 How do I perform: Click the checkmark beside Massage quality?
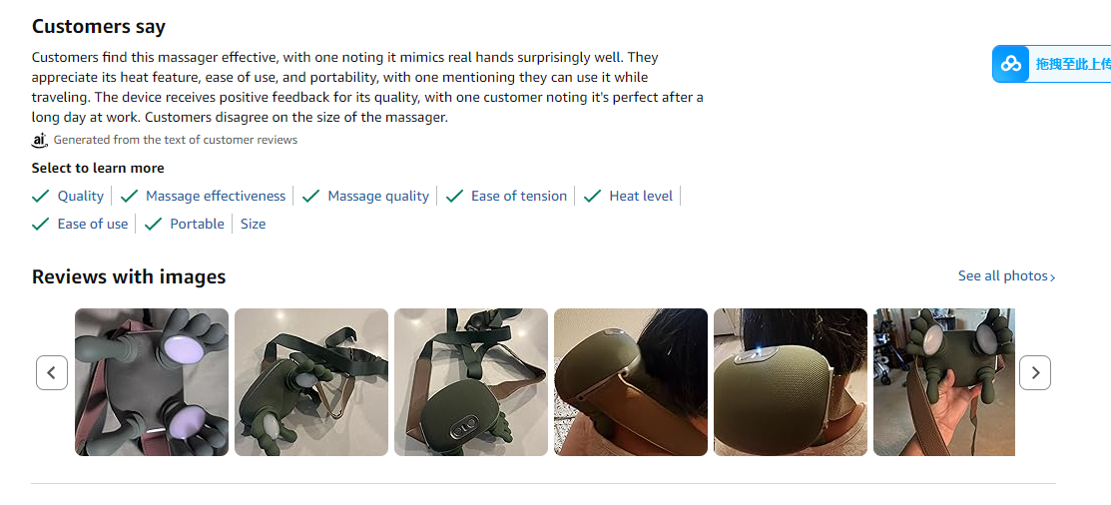[311, 197]
